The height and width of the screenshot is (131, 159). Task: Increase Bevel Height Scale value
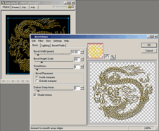(82, 58)
